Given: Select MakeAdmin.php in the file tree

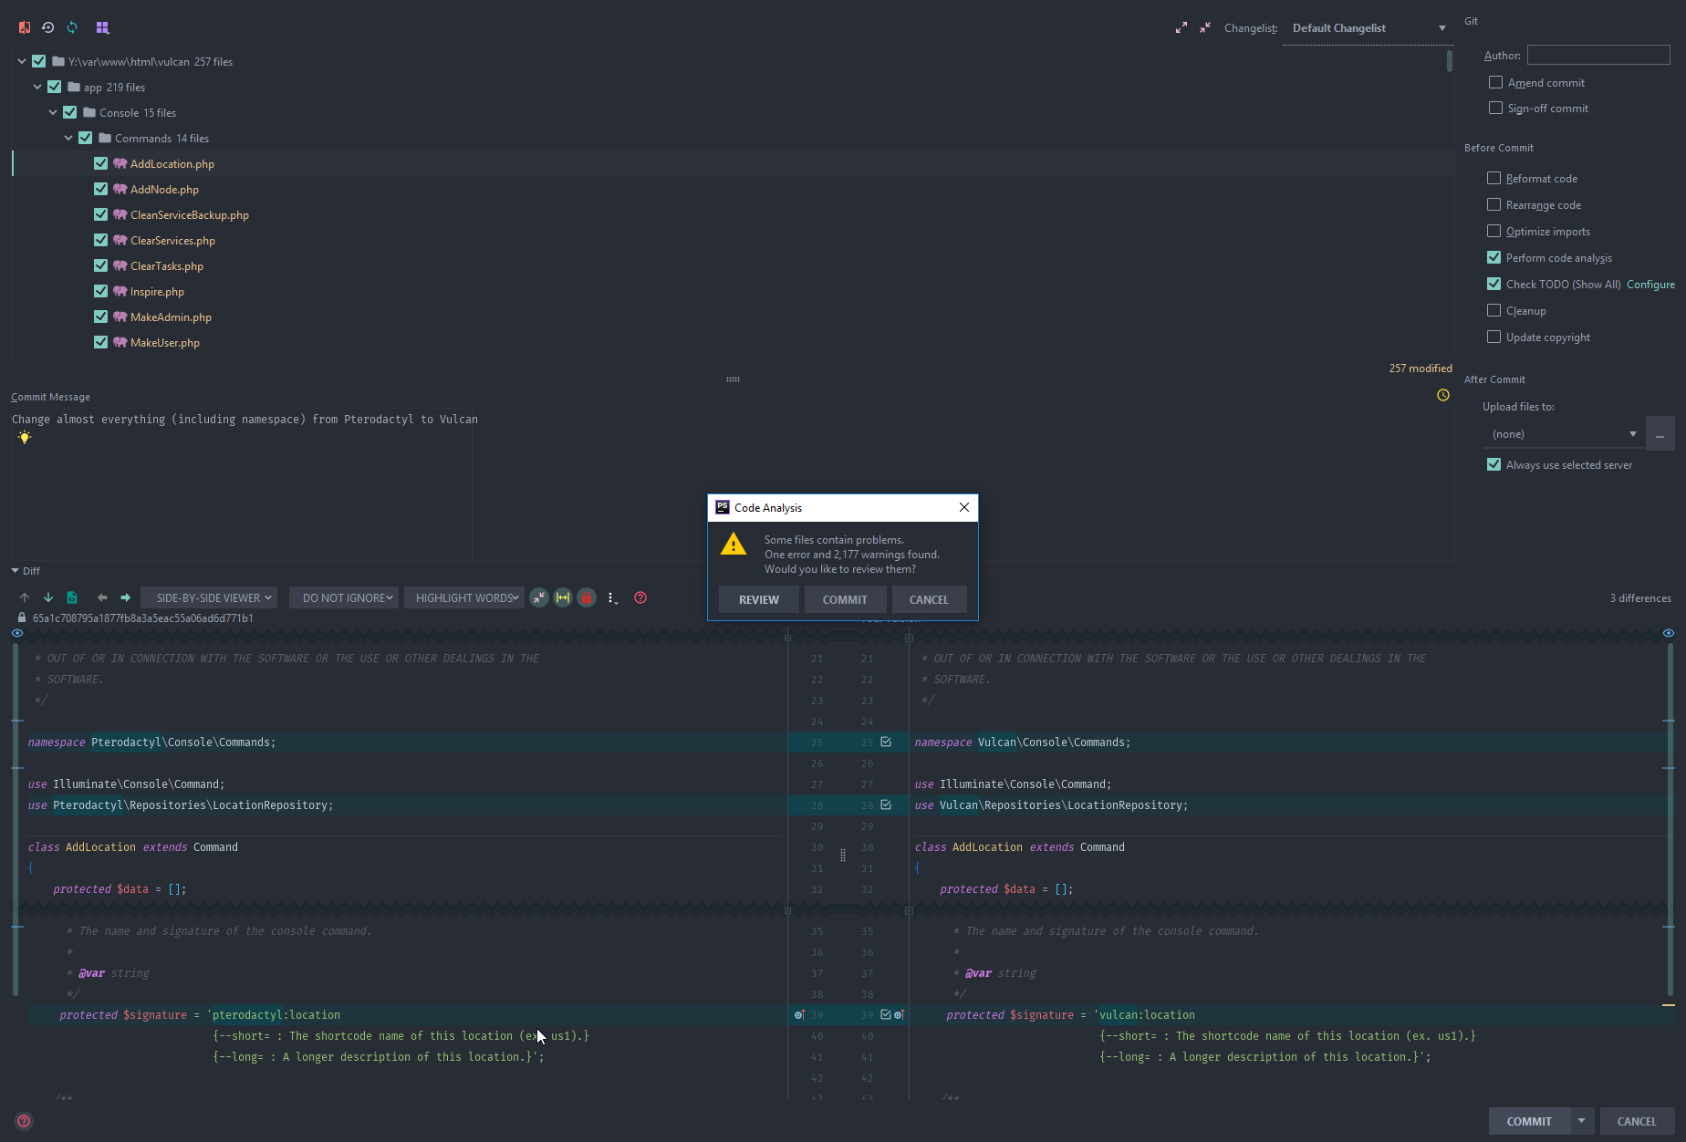Looking at the screenshot, I should click(171, 317).
